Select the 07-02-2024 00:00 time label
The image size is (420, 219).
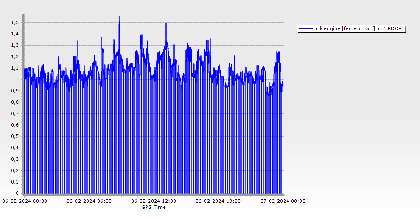click(x=282, y=201)
